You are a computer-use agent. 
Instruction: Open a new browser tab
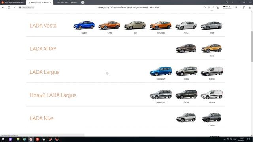[83, 2]
